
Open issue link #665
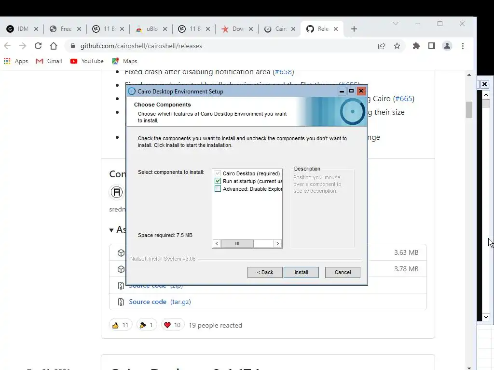404,98
